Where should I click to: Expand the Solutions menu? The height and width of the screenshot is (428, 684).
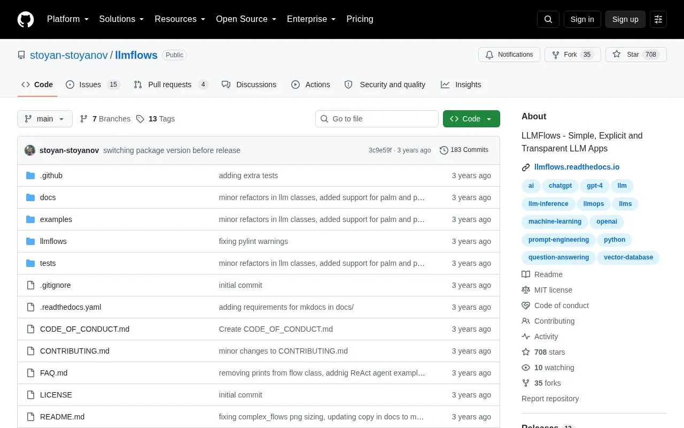click(121, 19)
